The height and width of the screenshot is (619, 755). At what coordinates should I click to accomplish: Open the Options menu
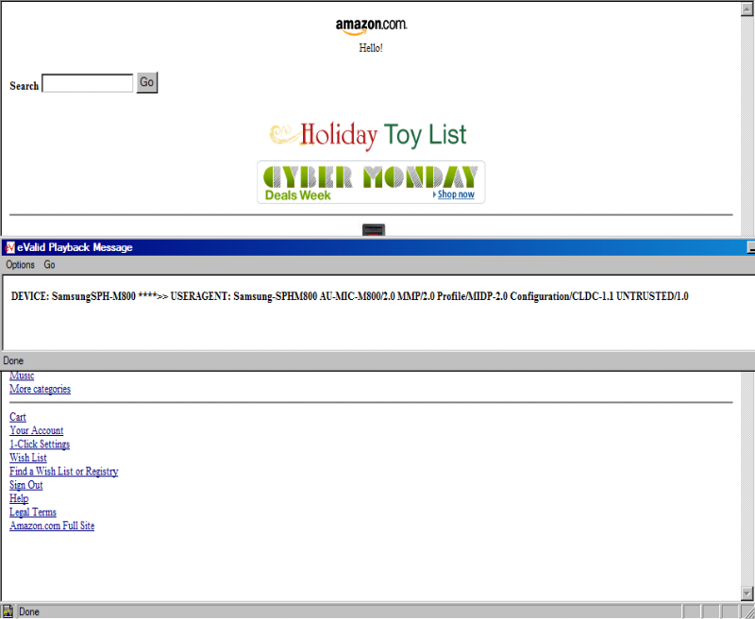(20, 265)
